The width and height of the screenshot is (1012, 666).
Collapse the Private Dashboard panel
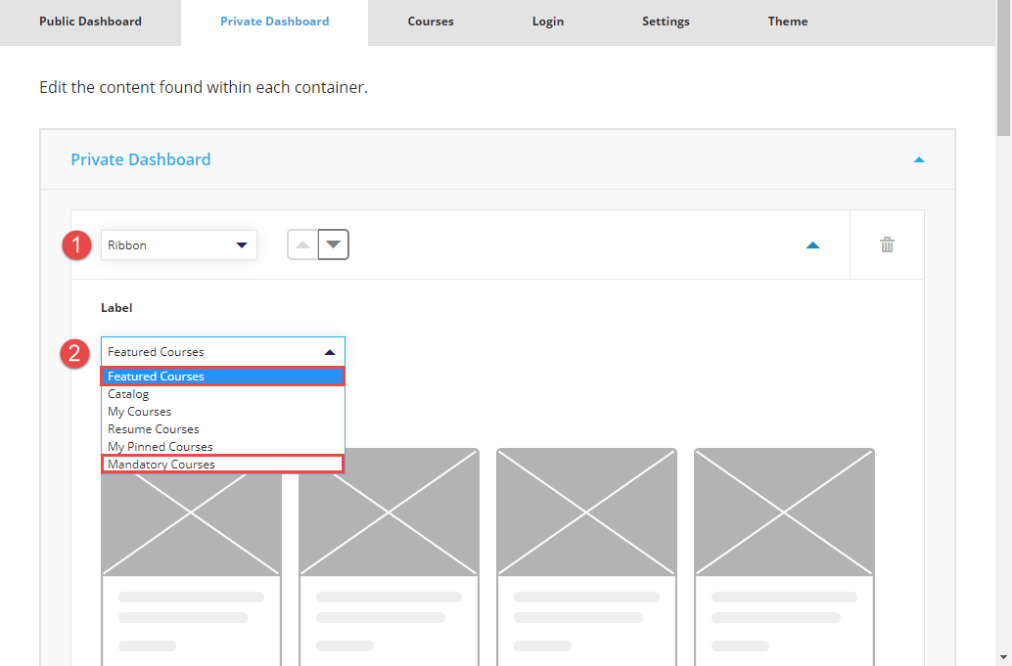click(x=919, y=159)
